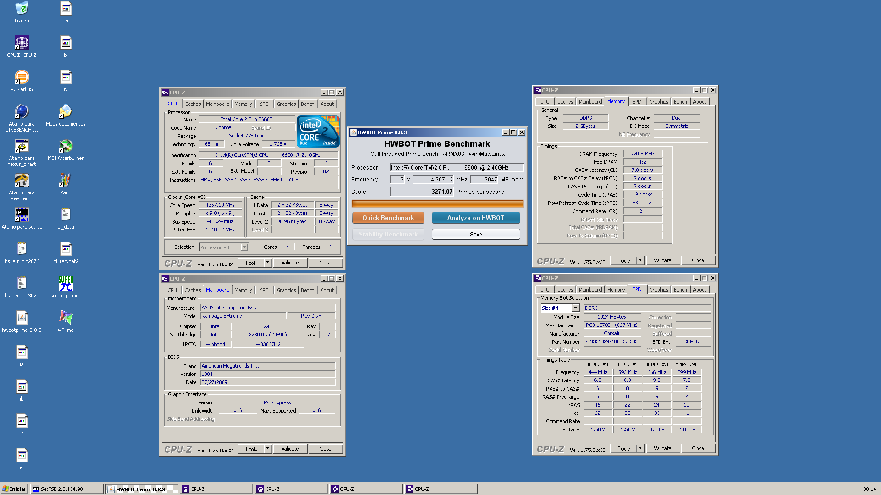The image size is (881, 495).
Task: Expand Tools dropdown arrow in SPD window
Action: 640,448
